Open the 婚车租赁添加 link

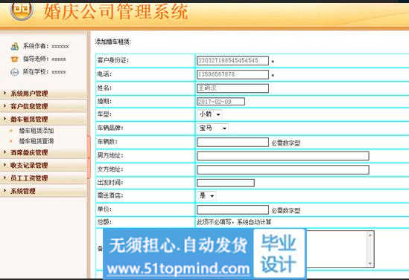37,131
